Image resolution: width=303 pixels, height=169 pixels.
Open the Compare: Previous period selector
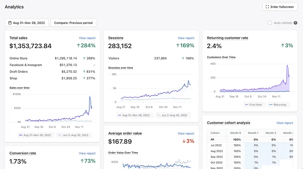73,23
